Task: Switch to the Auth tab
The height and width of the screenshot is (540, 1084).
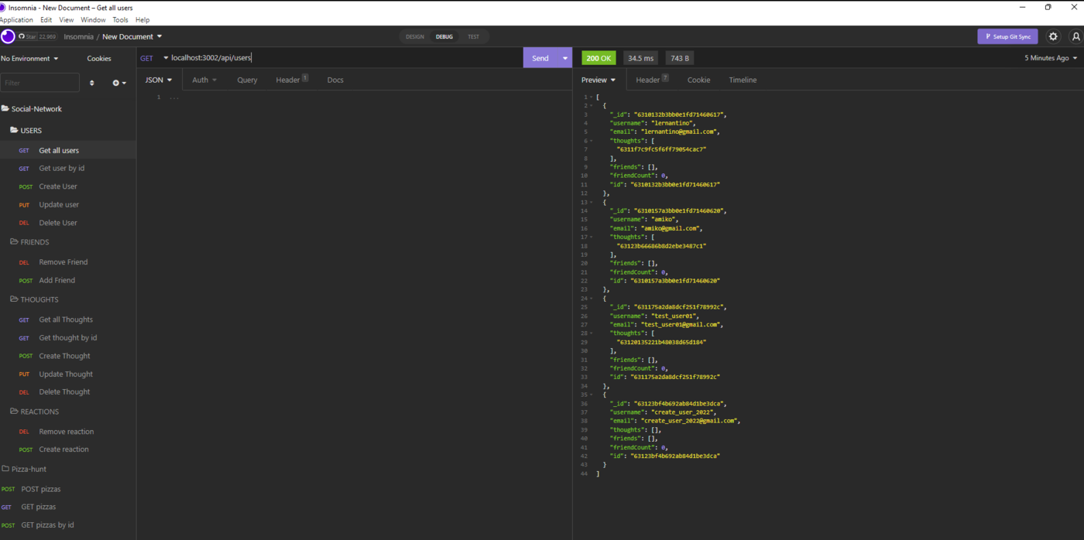Action: 203,79
